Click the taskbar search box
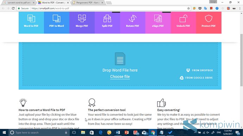Viewport: 243px width, 136px height. tap(39, 132)
